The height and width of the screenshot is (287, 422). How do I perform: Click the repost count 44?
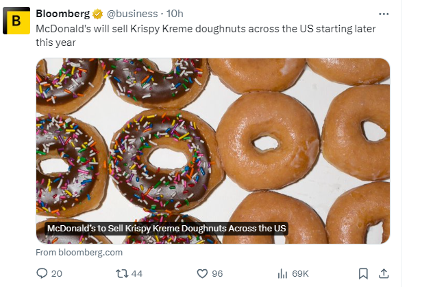point(136,273)
